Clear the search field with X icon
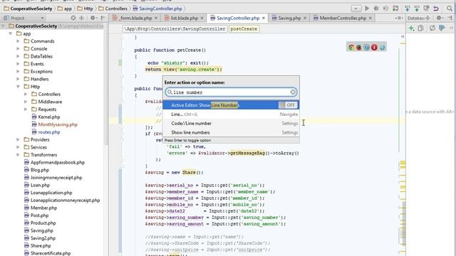Image resolution: width=456 pixels, height=256 pixels. click(293, 92)
